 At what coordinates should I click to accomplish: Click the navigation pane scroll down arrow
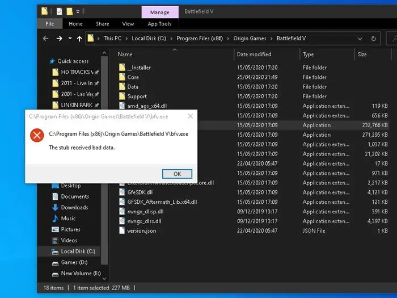click(x=104, y=279)
